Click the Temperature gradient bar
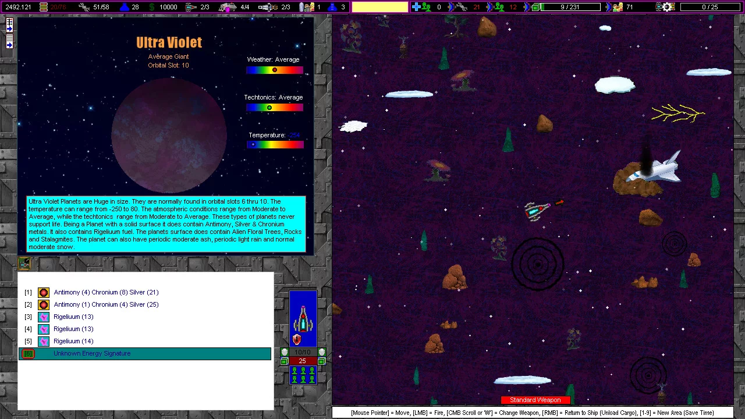Image resolution: width=745 pixels, height=419 pixels. pyautogui.click(x=275, y=145)
